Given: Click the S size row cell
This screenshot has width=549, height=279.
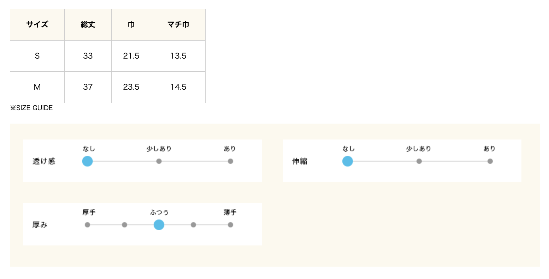Looking at the screenshot, I should pos(37,56).
